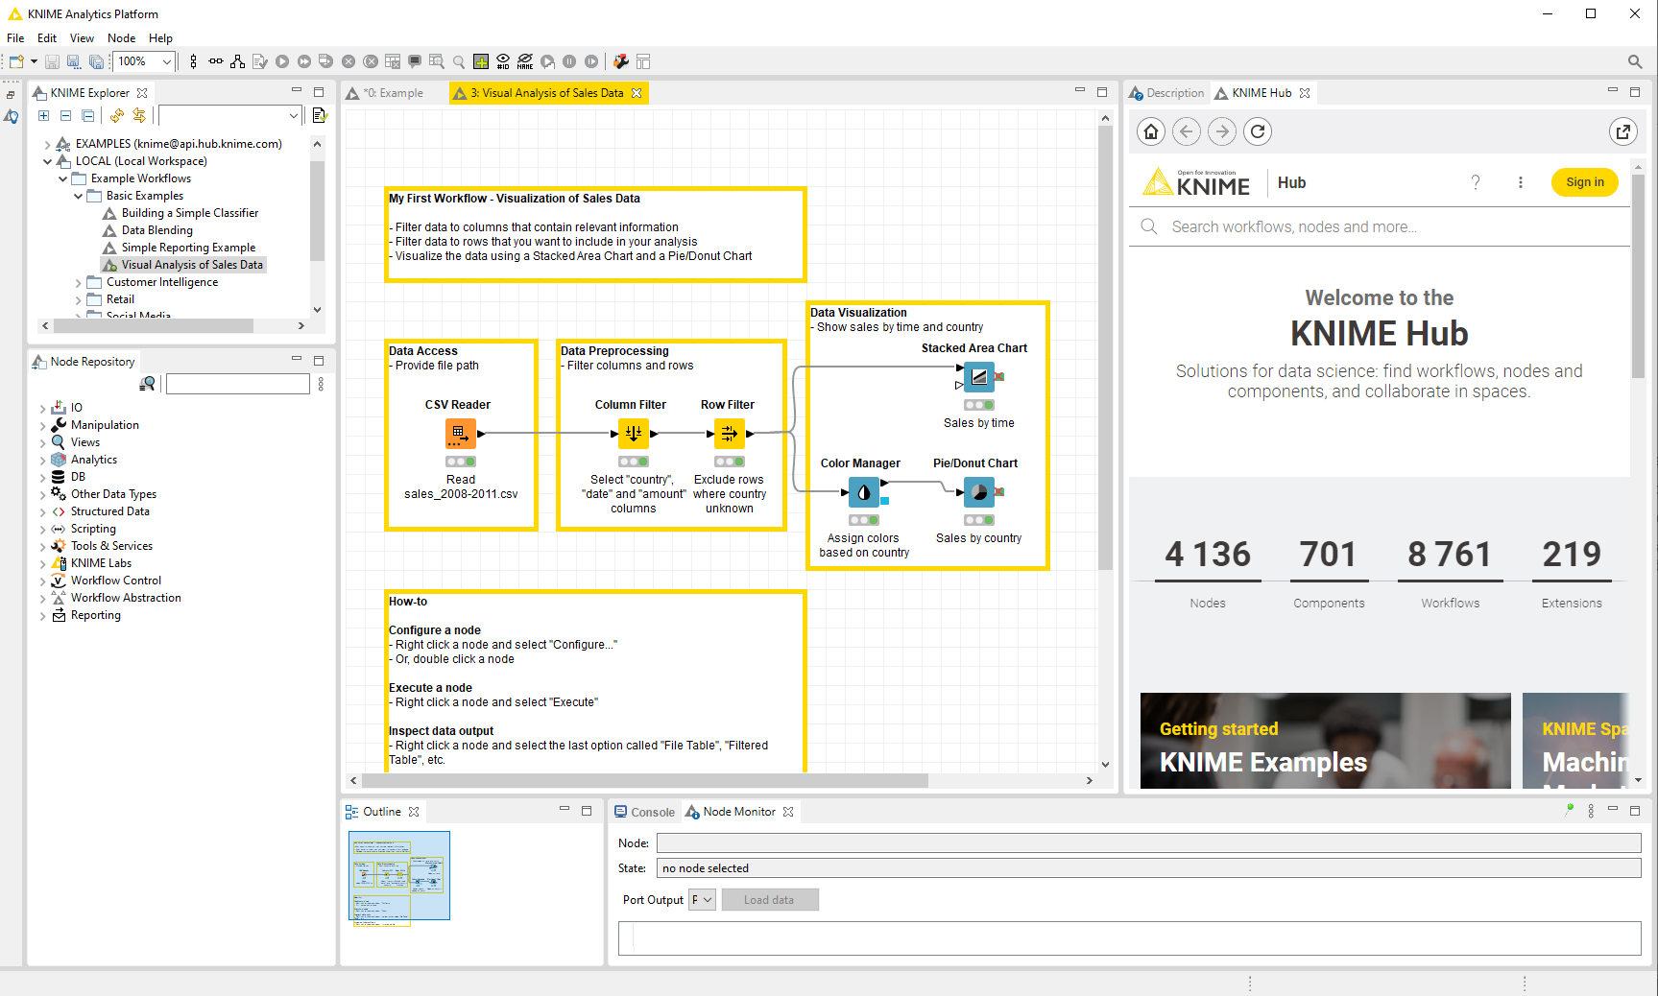Click the Configure node toolbar icon

pos(259,61)
